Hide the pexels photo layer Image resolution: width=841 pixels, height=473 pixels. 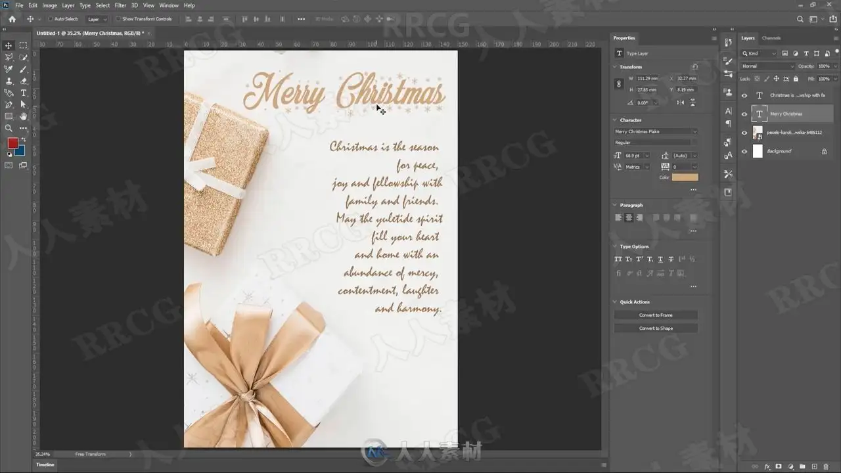[744, 133]
